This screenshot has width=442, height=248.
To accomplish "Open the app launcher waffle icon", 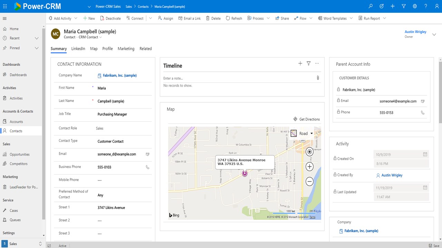I will click(5, 6).
